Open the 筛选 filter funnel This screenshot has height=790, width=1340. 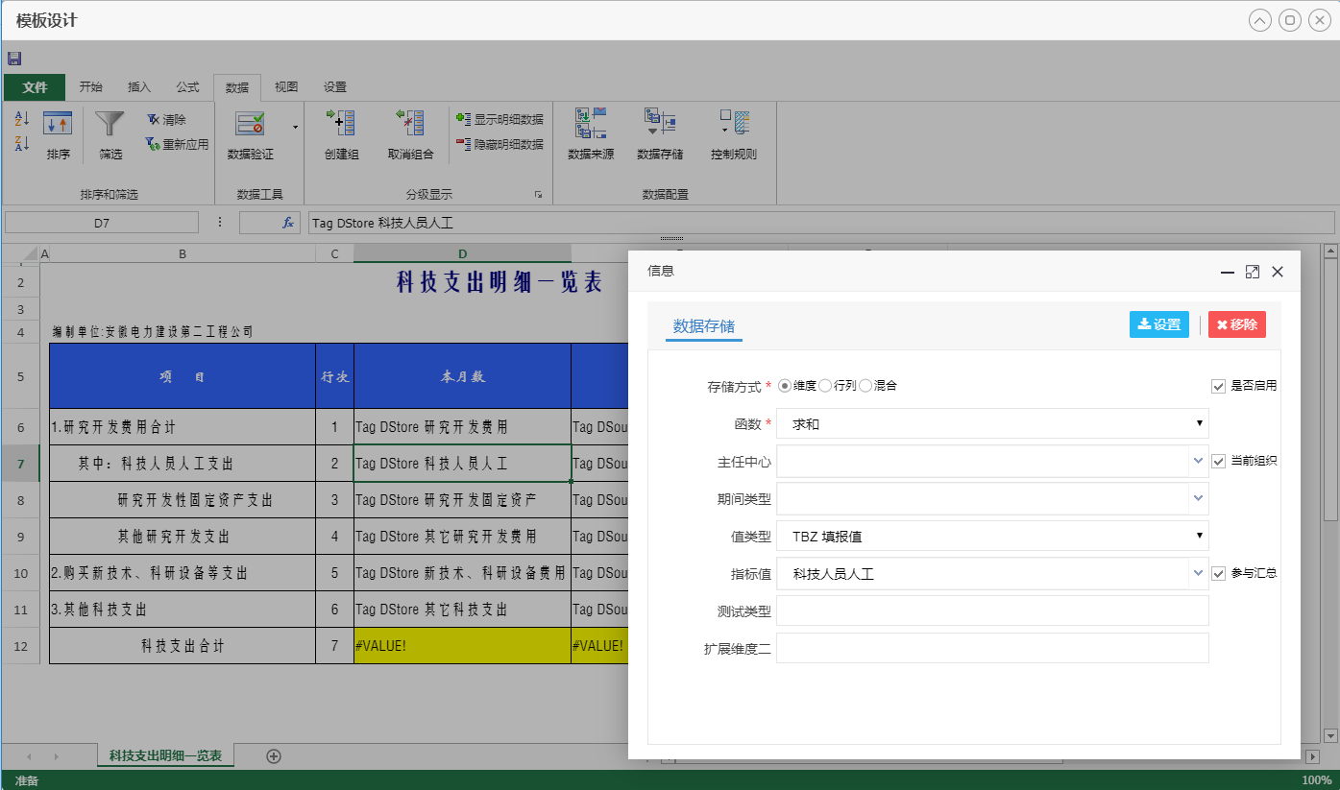[x=110, y=135]
